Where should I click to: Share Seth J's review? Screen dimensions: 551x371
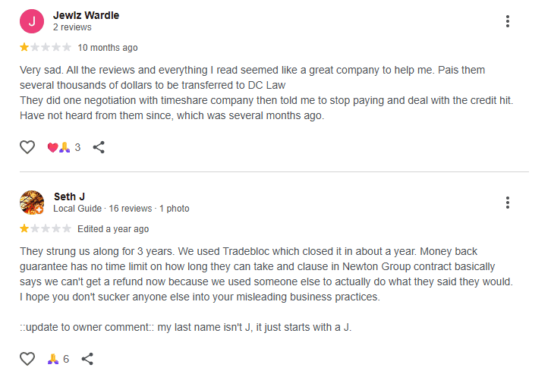tap(87, 359)
